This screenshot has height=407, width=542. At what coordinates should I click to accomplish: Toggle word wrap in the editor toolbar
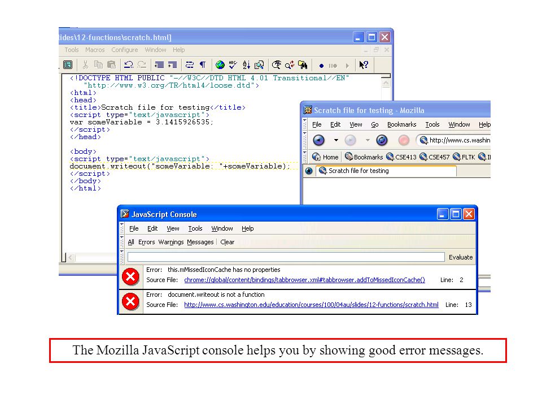pyautogui.click(x=190, y=64)
